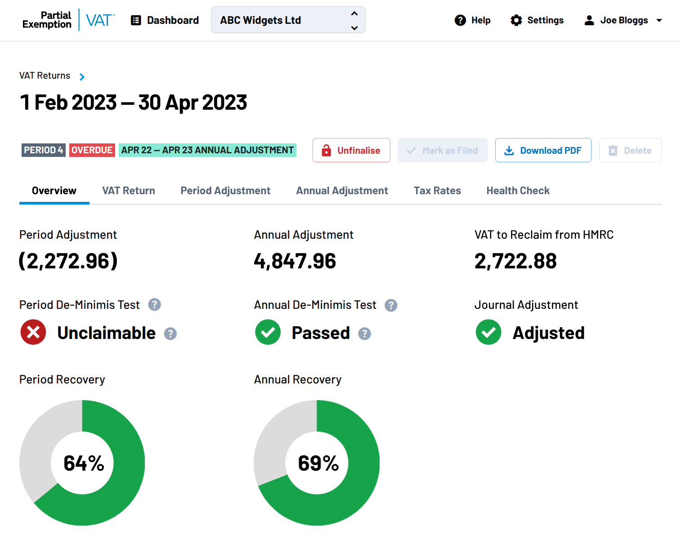Switch to the VAT Return tab
The image size is (681, 548).
[x=128, y=191]
